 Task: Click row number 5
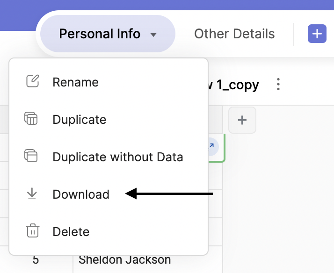(x=36, y=260)
